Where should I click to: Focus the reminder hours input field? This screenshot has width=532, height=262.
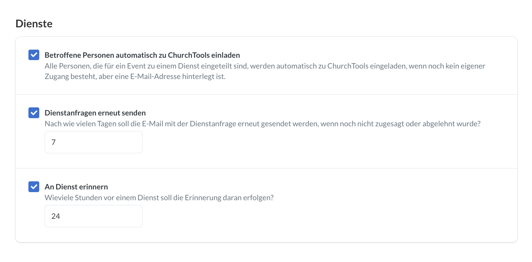click(x=93, y=216)
